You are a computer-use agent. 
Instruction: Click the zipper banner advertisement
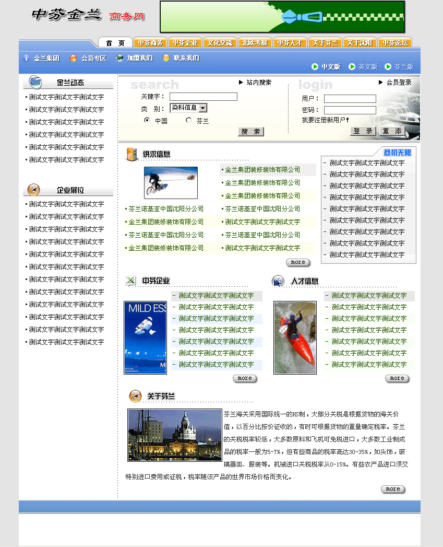pyautogui.click(x=282, y=17)
